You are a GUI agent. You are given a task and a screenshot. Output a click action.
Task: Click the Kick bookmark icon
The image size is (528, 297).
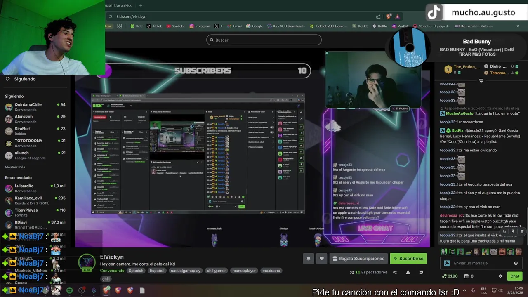click(136, 26)
